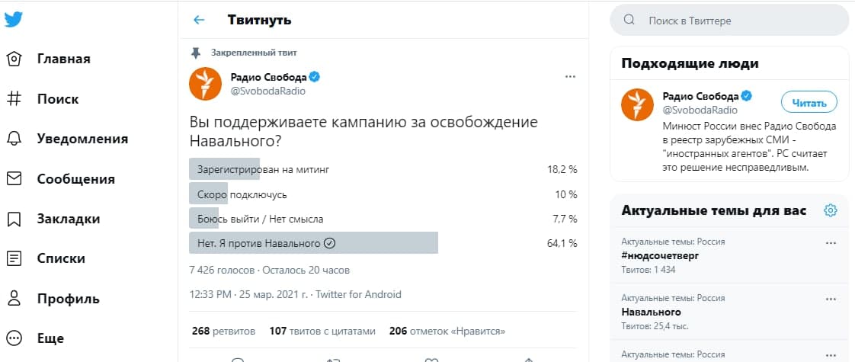The width and height of the screenshot is (855, 362).
Task: Select poll option Зарегистрирован на митинг
Action: pyautogui.click(x=383, y=169)
